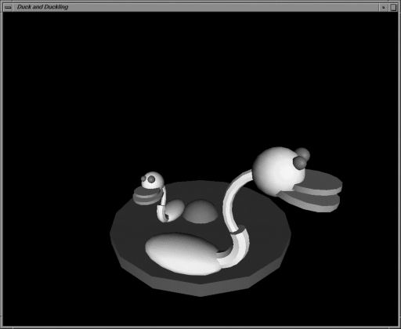Click the large duck's head sphere

(278, 171)
